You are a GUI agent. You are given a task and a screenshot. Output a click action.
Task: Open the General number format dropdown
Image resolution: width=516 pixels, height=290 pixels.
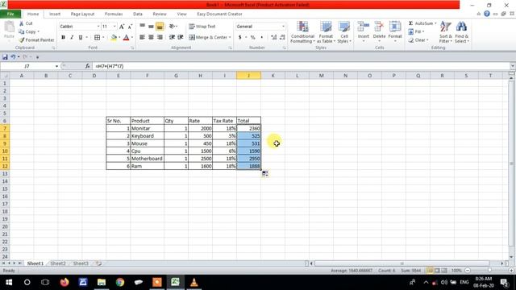pos(283,27)
